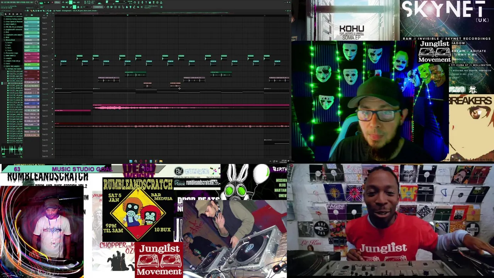Open the Windows Start button
Viewport: 494px width, 278px height.
click(130, 161)
